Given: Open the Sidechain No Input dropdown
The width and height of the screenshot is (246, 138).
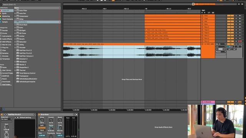Looking at the screenshot, I should 7,119.
